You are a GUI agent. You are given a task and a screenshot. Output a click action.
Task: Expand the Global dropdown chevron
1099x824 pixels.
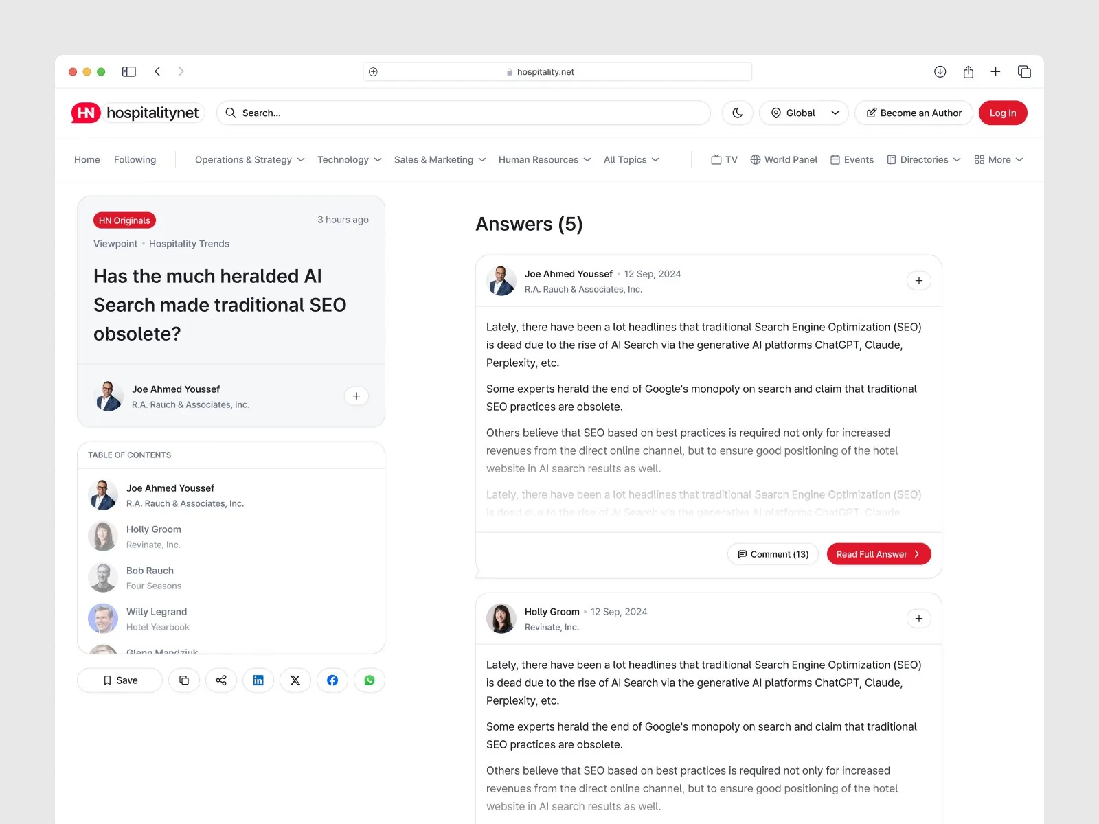coord(835,113)
